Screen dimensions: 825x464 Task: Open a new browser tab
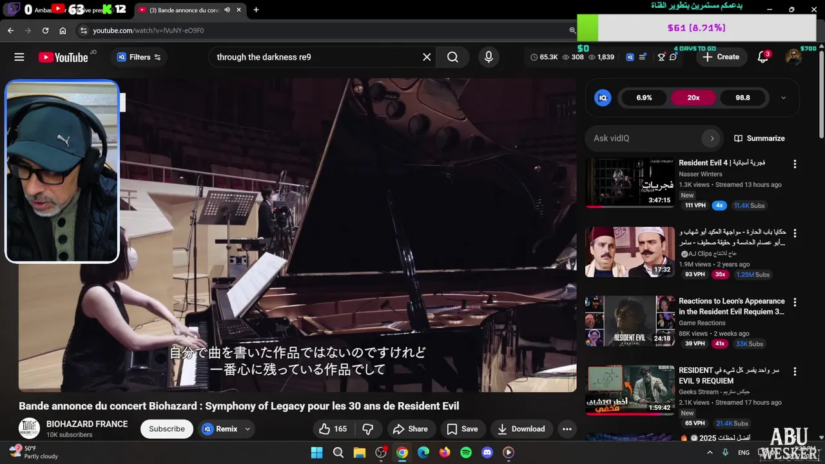tap(256, 10)
